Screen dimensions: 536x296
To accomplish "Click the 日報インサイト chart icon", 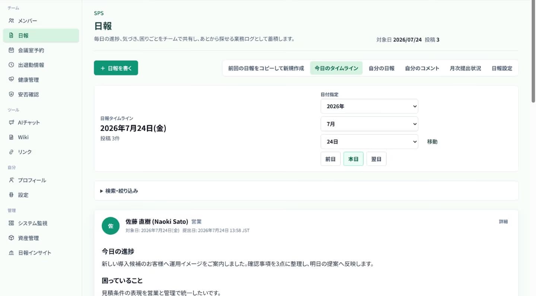I will 11,253.
